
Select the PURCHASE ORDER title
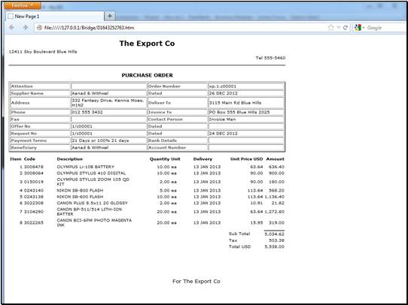148,75
